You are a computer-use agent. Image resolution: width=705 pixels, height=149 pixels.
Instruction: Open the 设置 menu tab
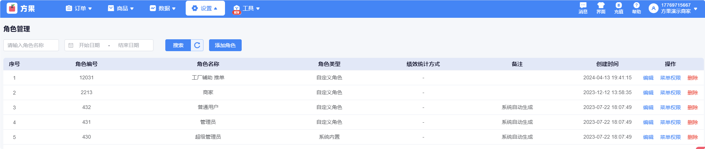pos(205,8)
